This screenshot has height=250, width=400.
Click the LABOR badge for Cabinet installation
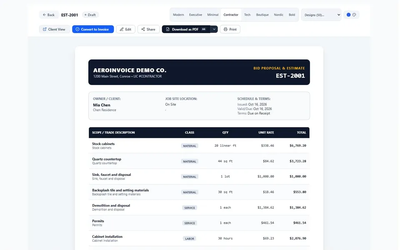click(190, 239)
